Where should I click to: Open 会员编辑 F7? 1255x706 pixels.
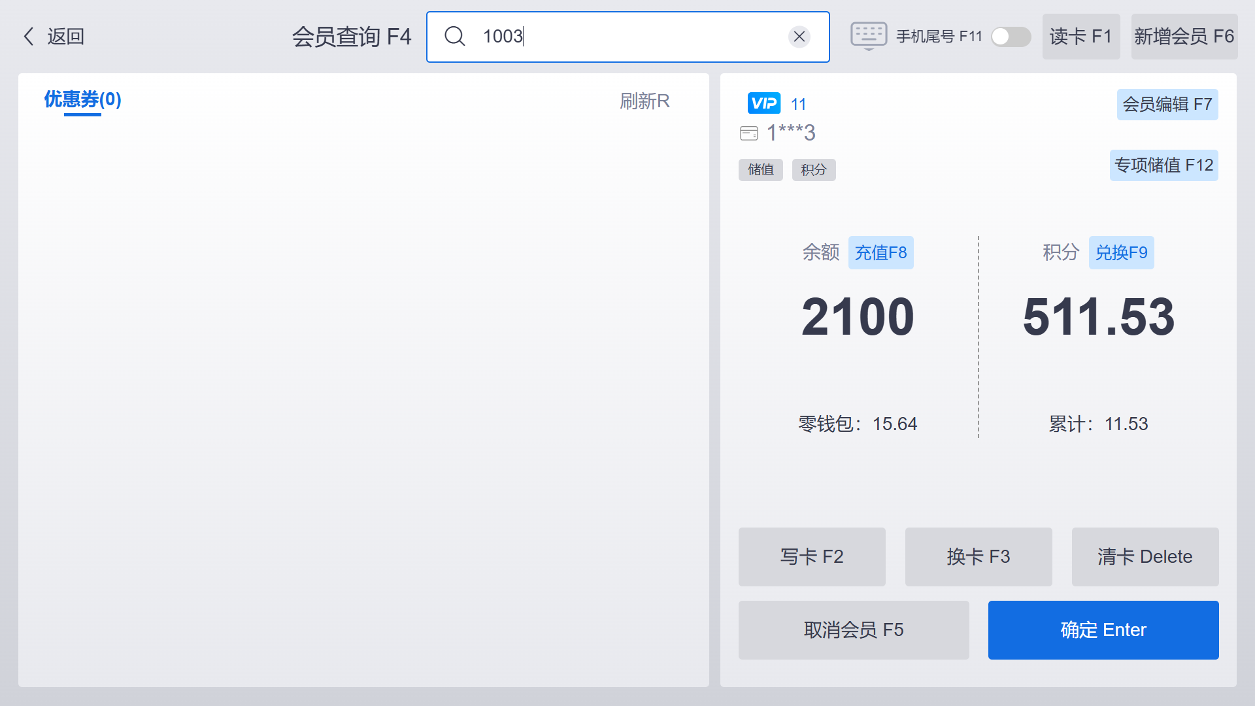[x=1167, y=105]
